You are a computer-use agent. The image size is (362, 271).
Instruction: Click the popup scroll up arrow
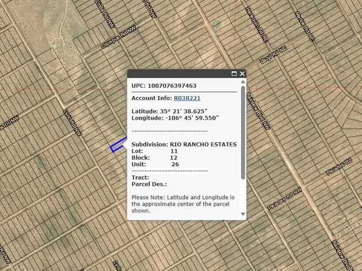(243, 82)
